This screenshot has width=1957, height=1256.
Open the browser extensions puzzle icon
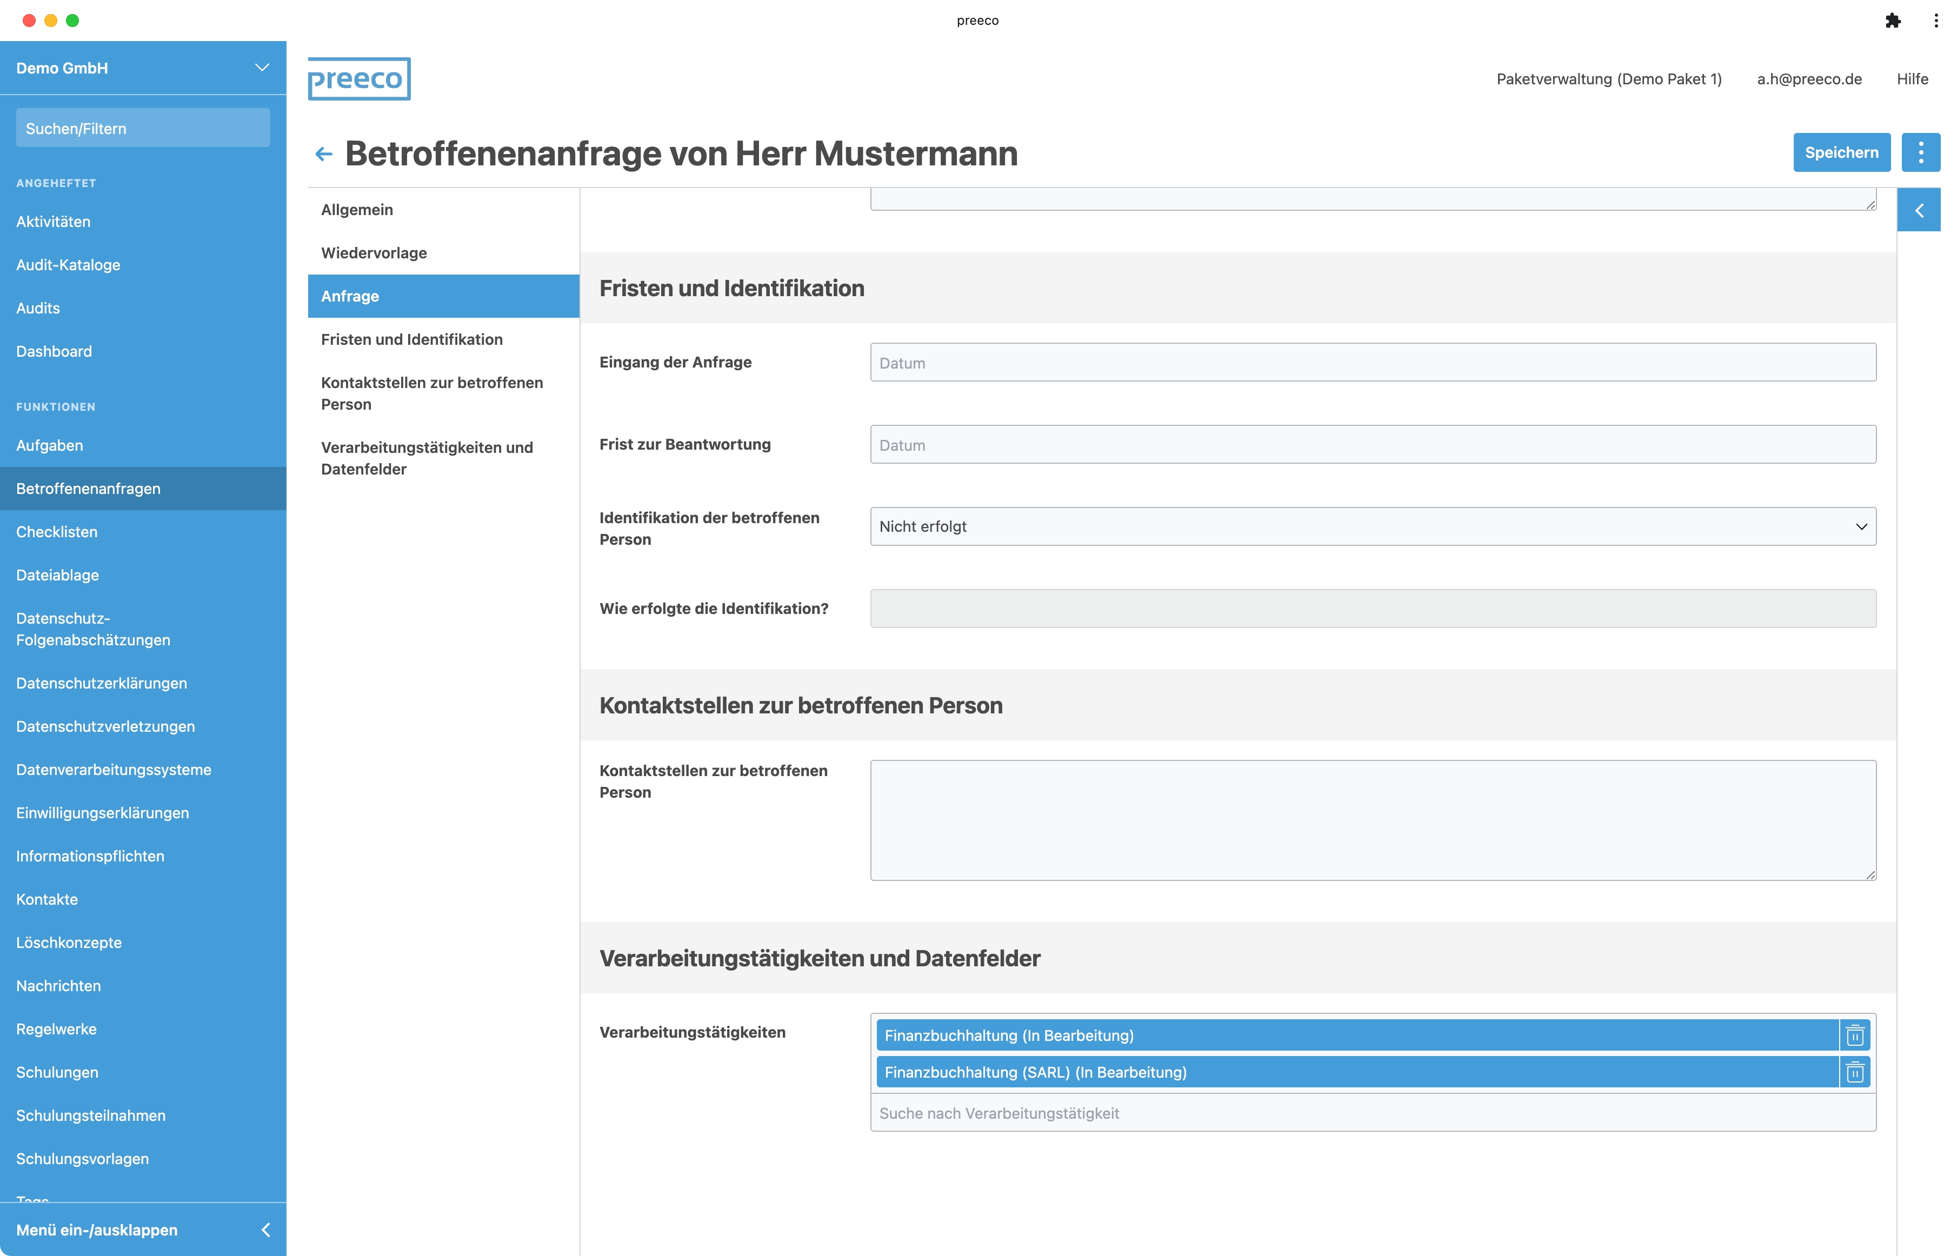pyautogui.click(x=1893, y=21)
